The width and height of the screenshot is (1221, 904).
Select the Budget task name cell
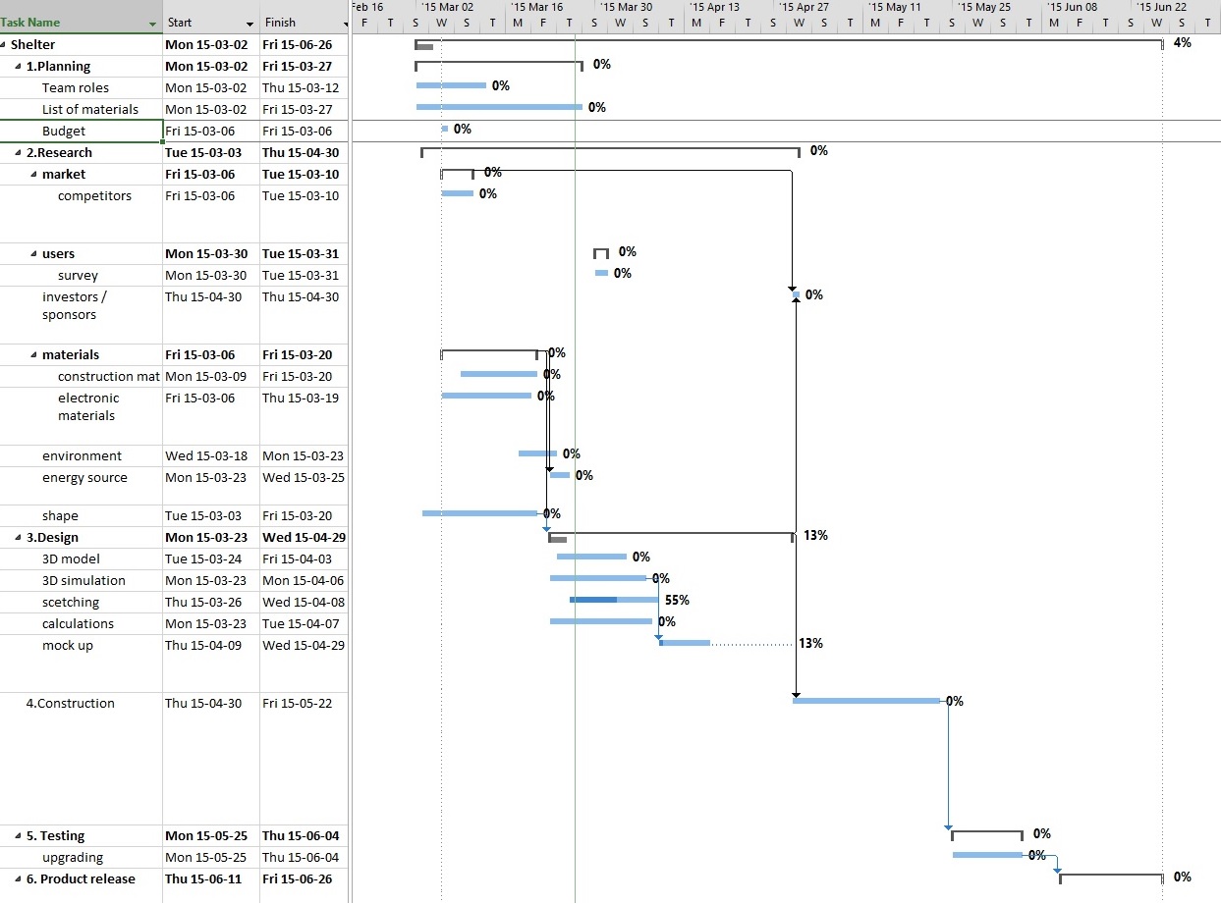click(x=64, y=131)
